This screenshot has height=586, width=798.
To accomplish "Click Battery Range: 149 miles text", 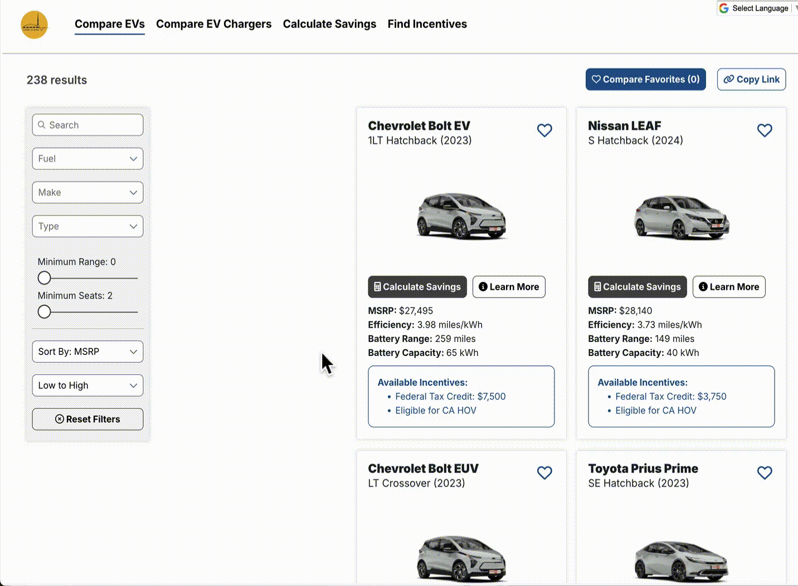I will click(641, 339).
